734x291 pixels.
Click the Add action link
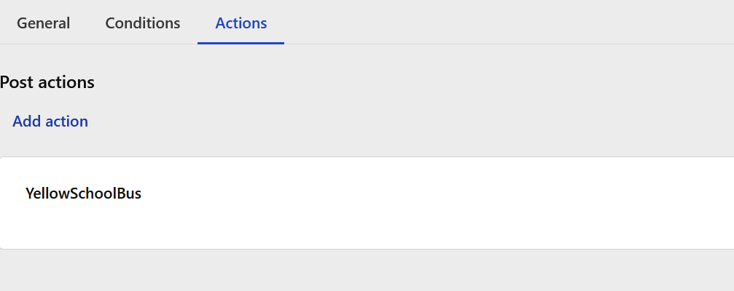[50, 121]
